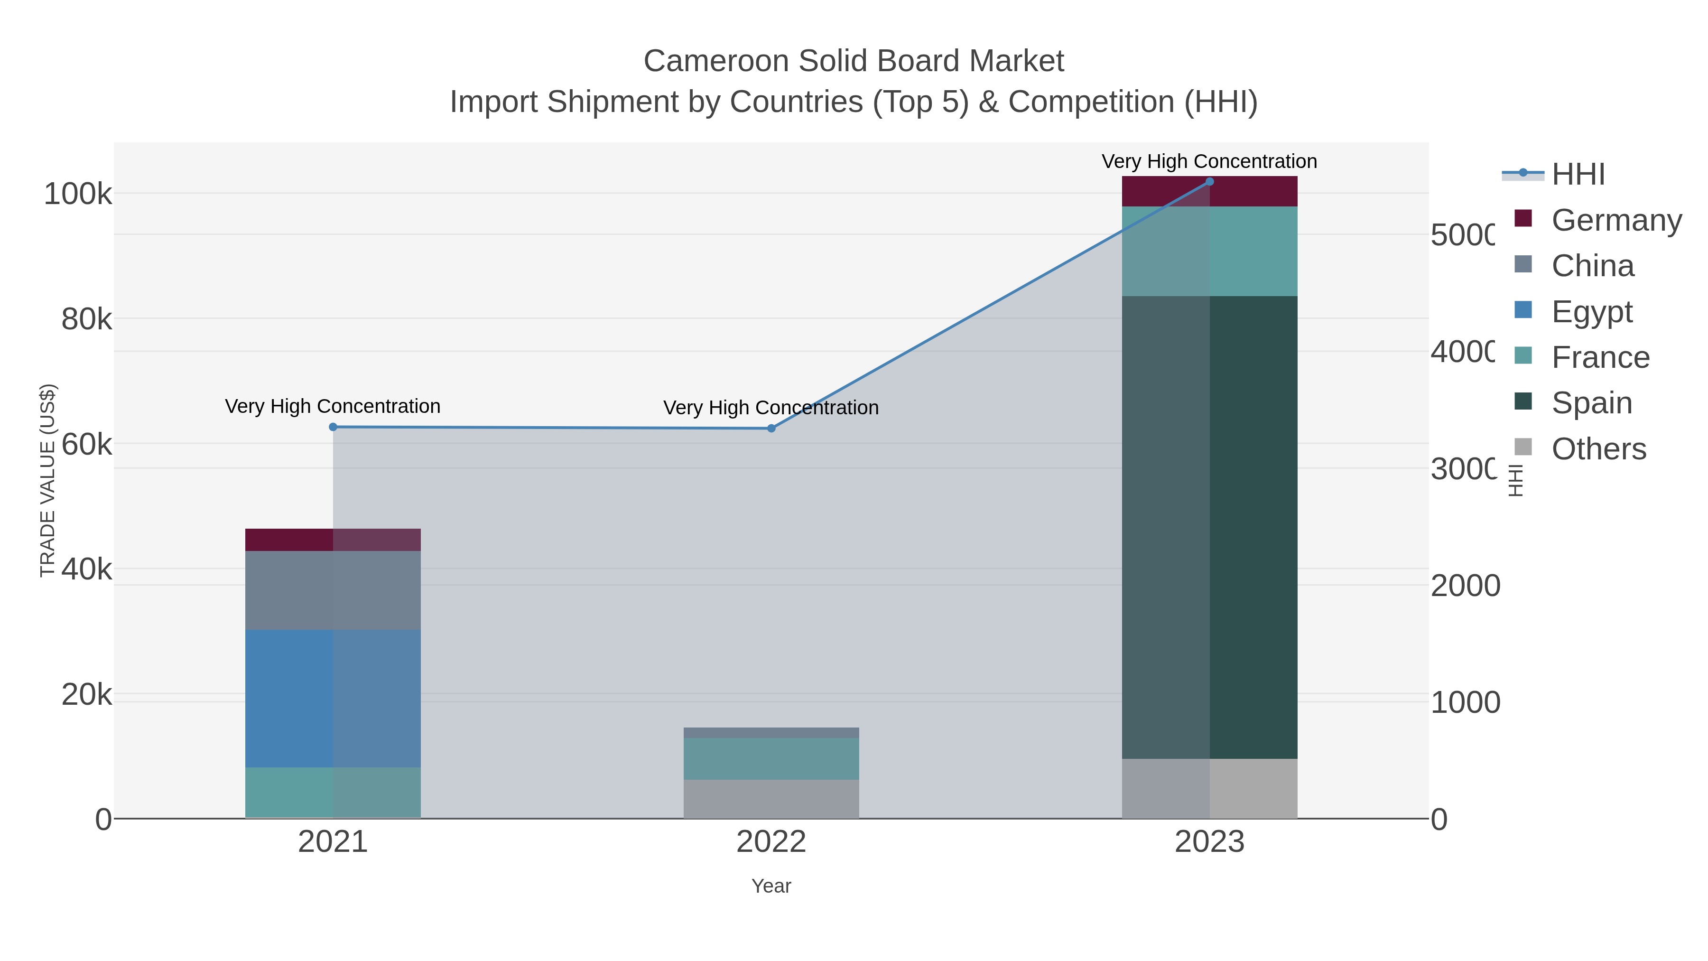Click the 100k tick on trade value axis
The width and height of the screenshot is (1708, 961).
tap(78, 194)
